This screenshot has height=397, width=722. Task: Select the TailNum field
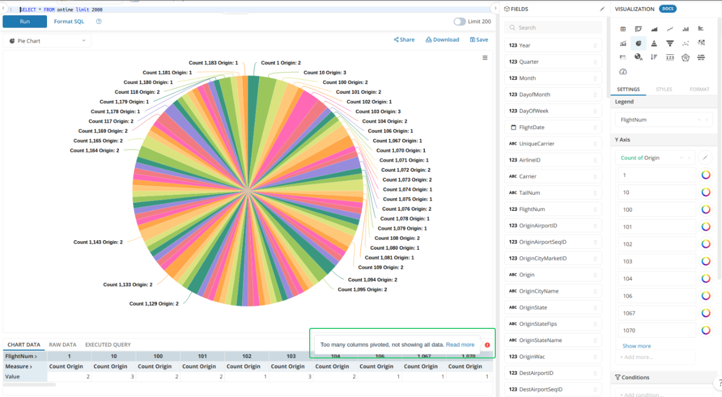tap(553, 193)
